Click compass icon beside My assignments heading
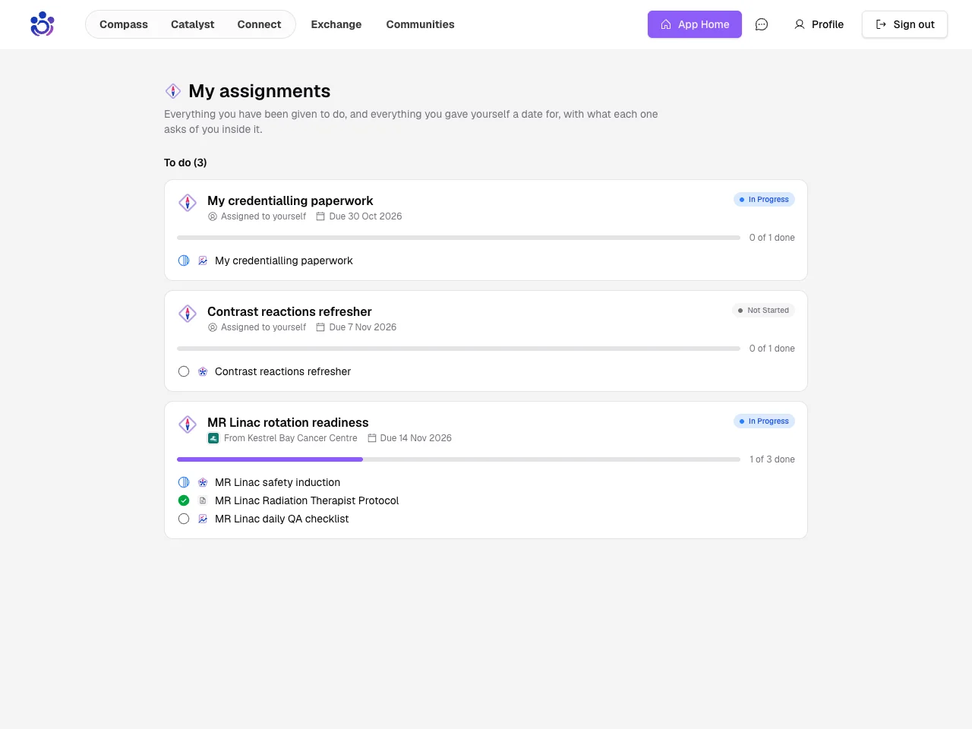The width and height of the screenshot is (972, 729). click(173, 91)
